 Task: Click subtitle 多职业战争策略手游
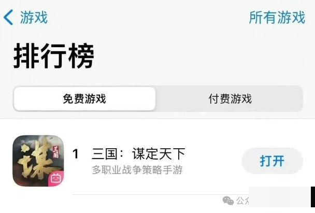(x=137, y=170)
